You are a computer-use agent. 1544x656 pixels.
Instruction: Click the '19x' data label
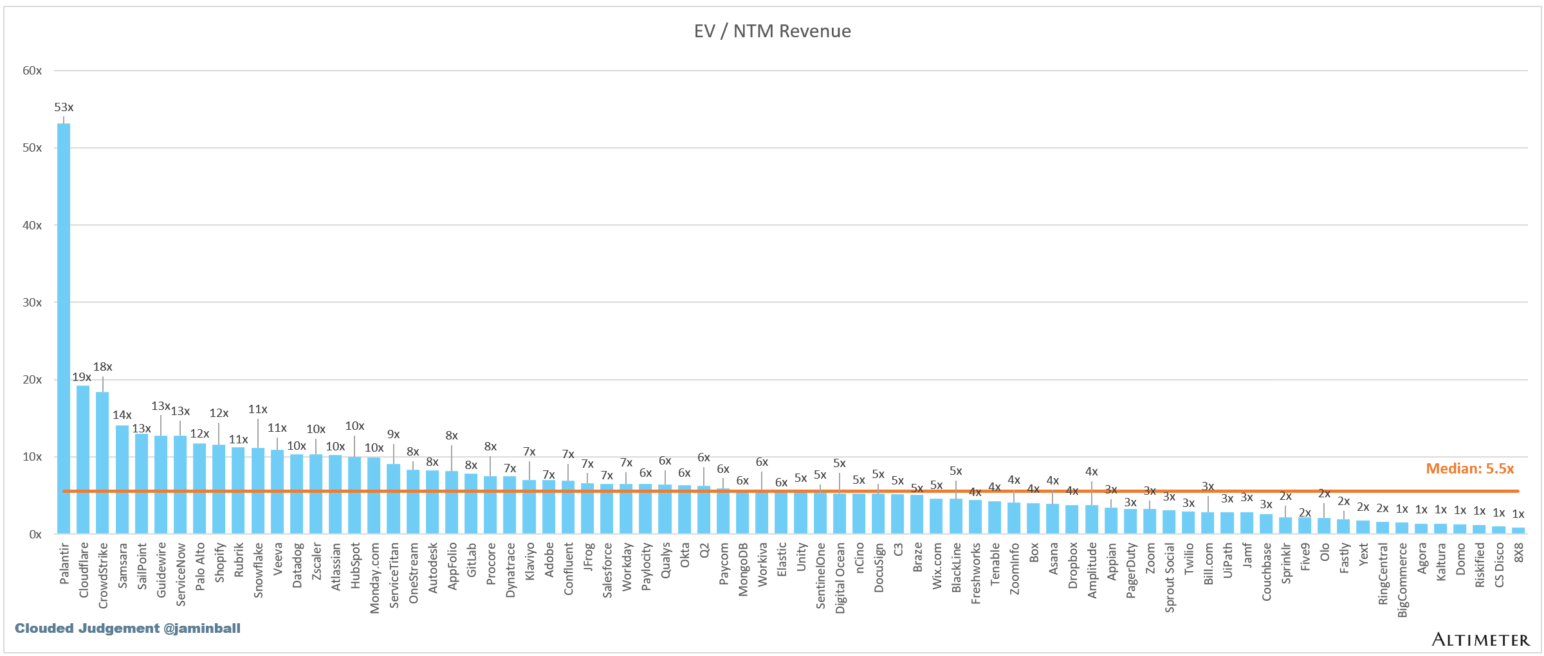(81, 377)
